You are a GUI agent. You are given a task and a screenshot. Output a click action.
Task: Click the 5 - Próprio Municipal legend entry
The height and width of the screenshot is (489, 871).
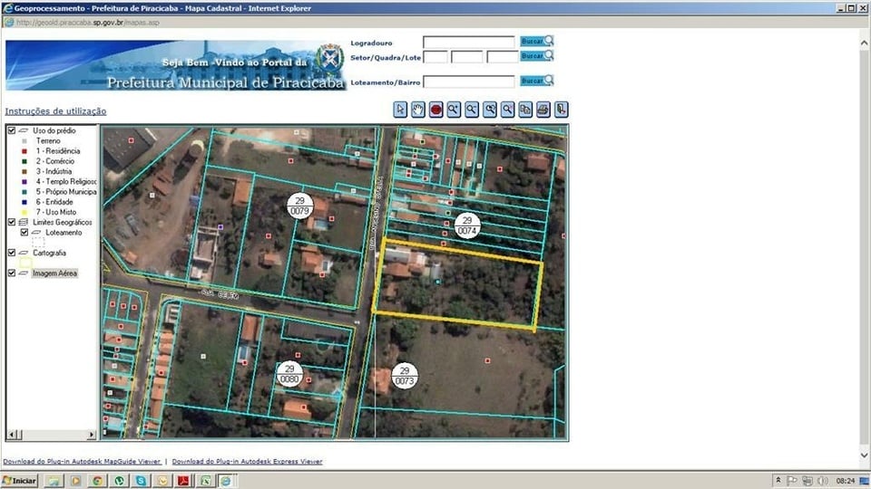66,192
